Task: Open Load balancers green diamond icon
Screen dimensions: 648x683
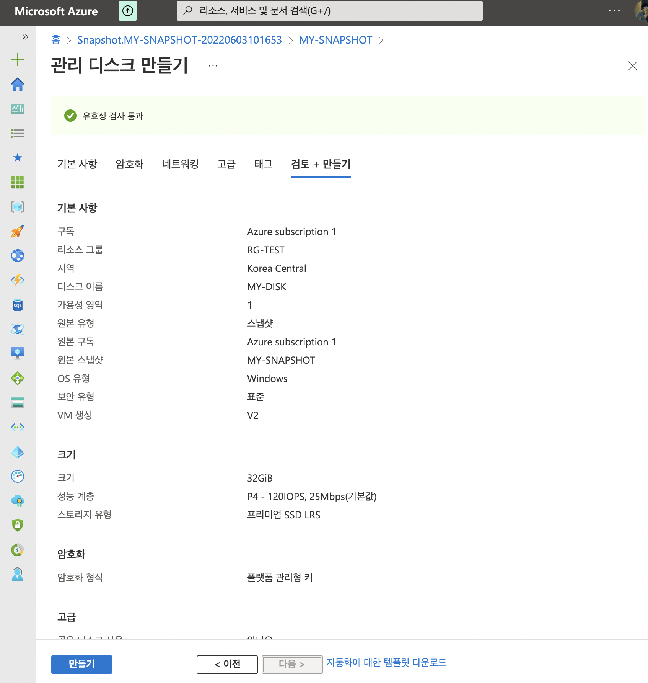Action: pos(18,378)
